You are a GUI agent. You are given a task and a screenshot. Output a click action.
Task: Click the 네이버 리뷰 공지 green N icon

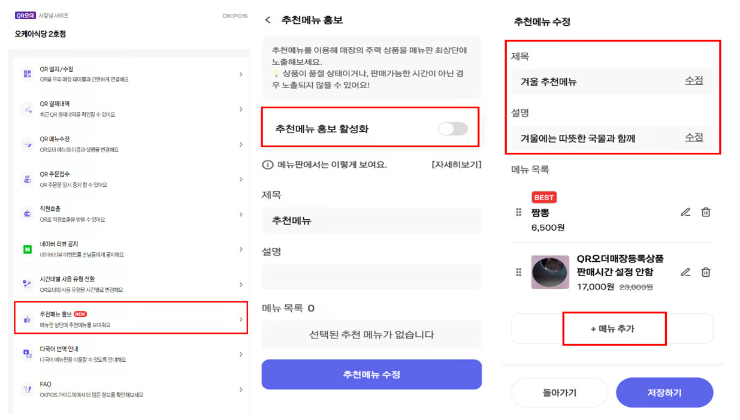coord(28,249)
